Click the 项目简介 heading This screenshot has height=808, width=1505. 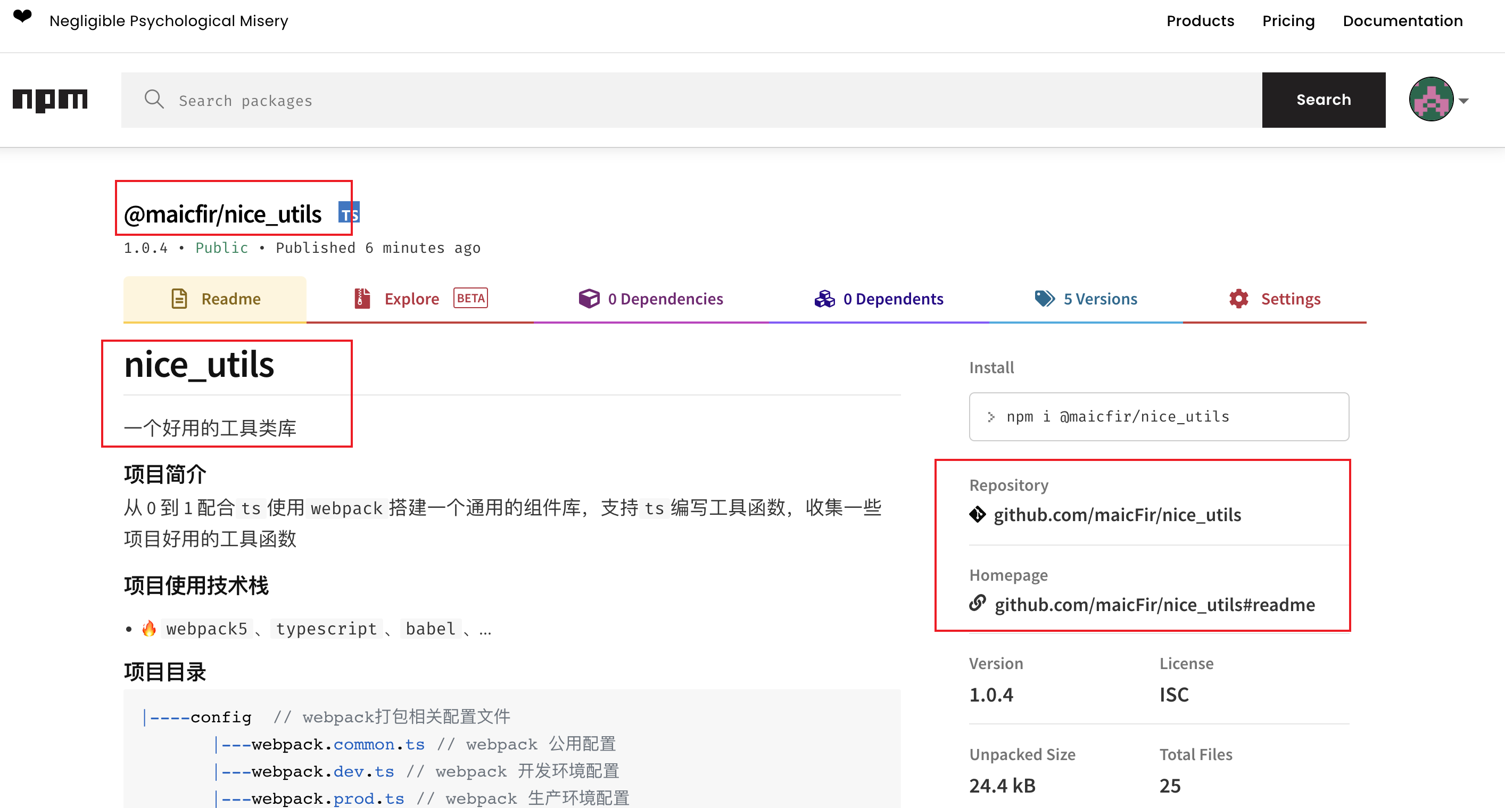pos(165,474)
